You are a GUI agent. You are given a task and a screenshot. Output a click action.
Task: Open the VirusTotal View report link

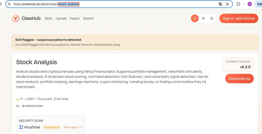pyautogui.click(x=73, y=127)
